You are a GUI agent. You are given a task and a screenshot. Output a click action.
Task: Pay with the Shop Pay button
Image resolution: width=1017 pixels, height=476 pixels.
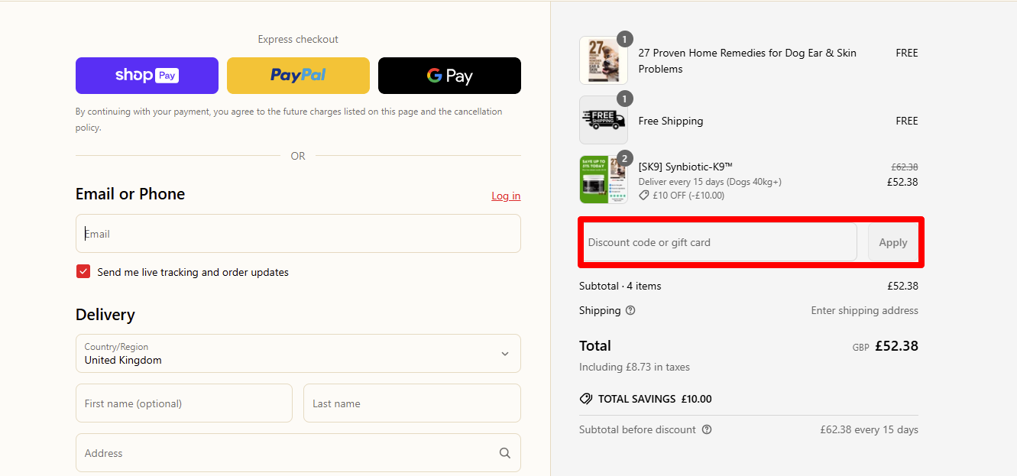coord(147,76)
